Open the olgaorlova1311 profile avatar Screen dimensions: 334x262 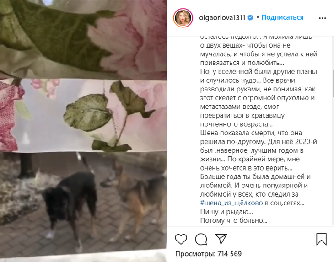[x=183, y=18]
